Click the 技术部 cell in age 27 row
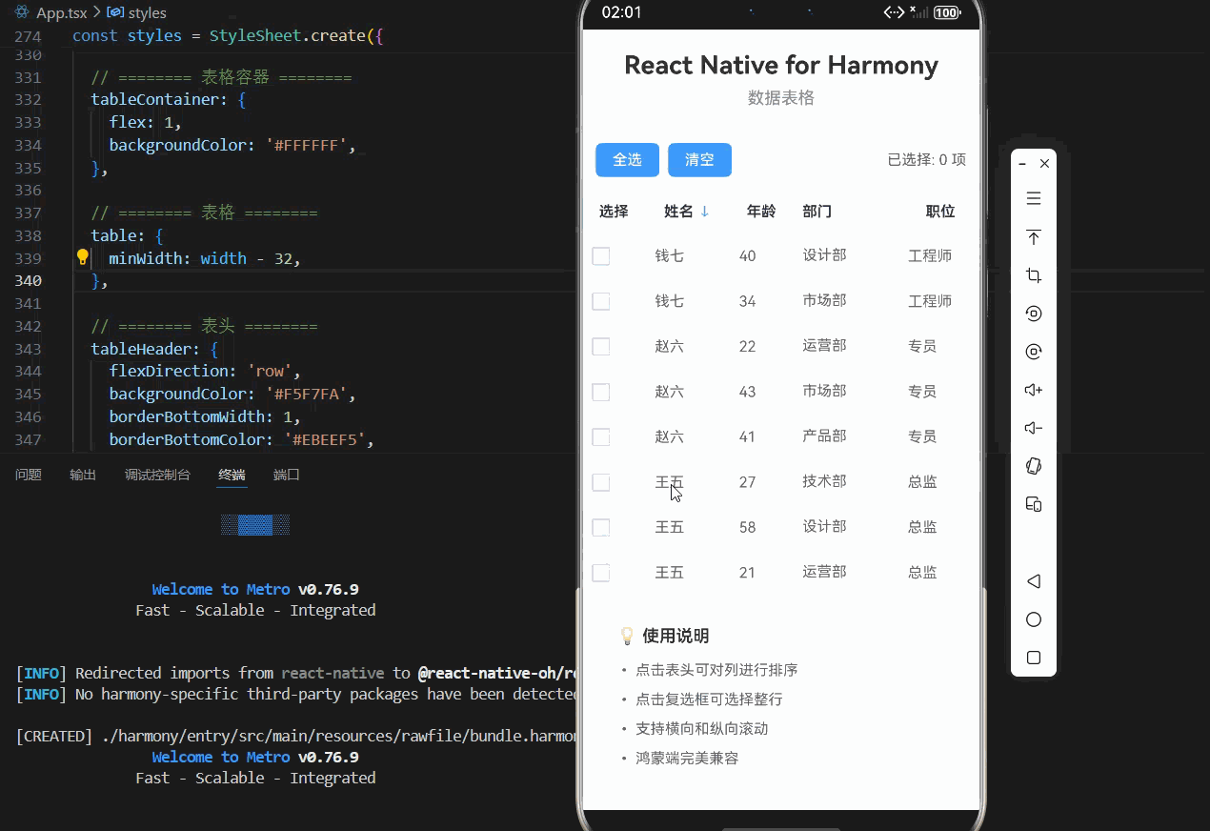Image resolution: width=1210 pixels, height=831 pixels. (824, 481)
